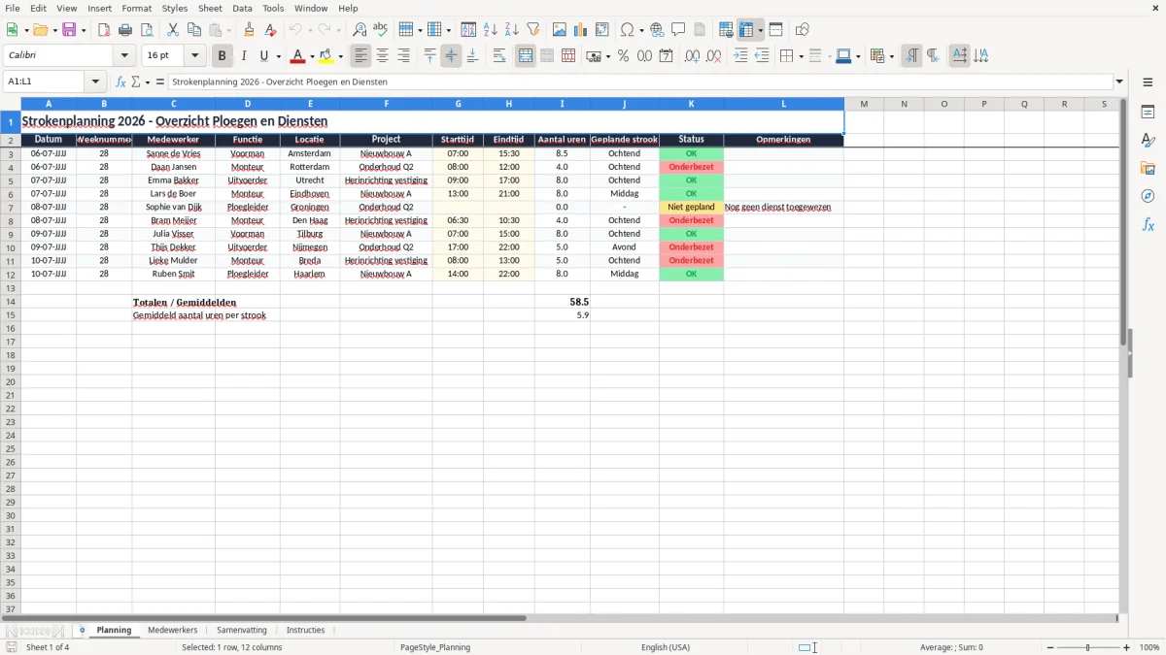Screen dimensions: 1166x655
Task: Sort descending Z to A
Action: tap(512, 30)
